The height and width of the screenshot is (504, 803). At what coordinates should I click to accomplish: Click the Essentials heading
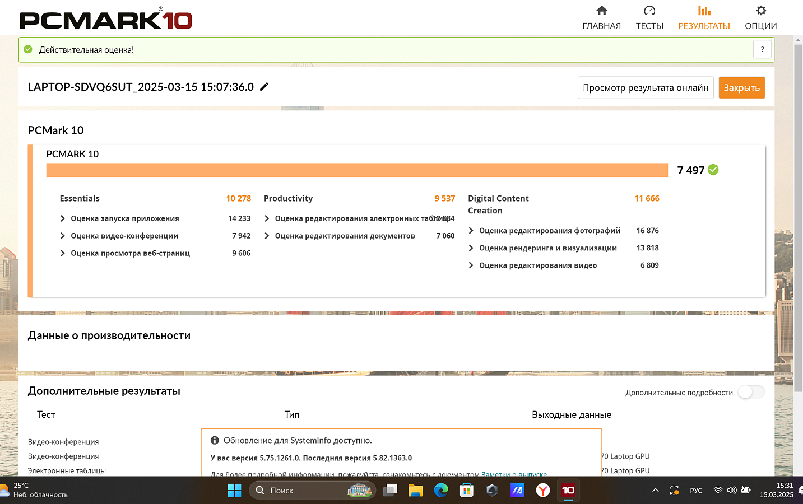[x=80, y=198]
